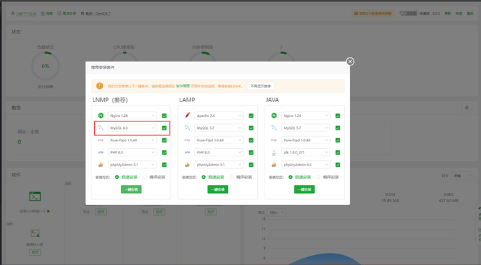Click the MySQL dolphin icon in JAVA column
The height and width of the screenshot is (265, 481).
click(274, 127)
